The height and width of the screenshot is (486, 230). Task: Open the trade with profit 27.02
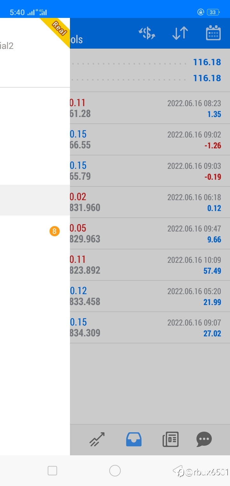150,328
